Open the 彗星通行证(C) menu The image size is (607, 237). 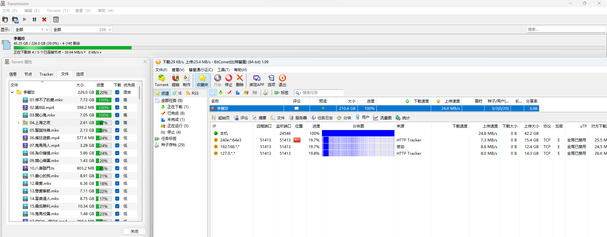coord(201,70)
